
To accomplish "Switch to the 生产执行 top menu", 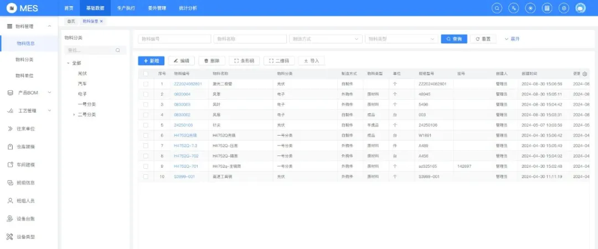I will pyautogui.click(x=126, y=8).
